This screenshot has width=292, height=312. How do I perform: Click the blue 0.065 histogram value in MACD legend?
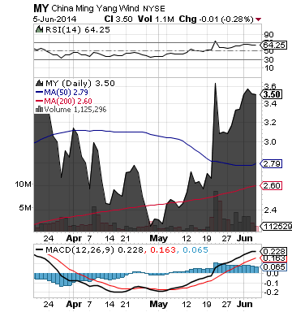(195, 249)
